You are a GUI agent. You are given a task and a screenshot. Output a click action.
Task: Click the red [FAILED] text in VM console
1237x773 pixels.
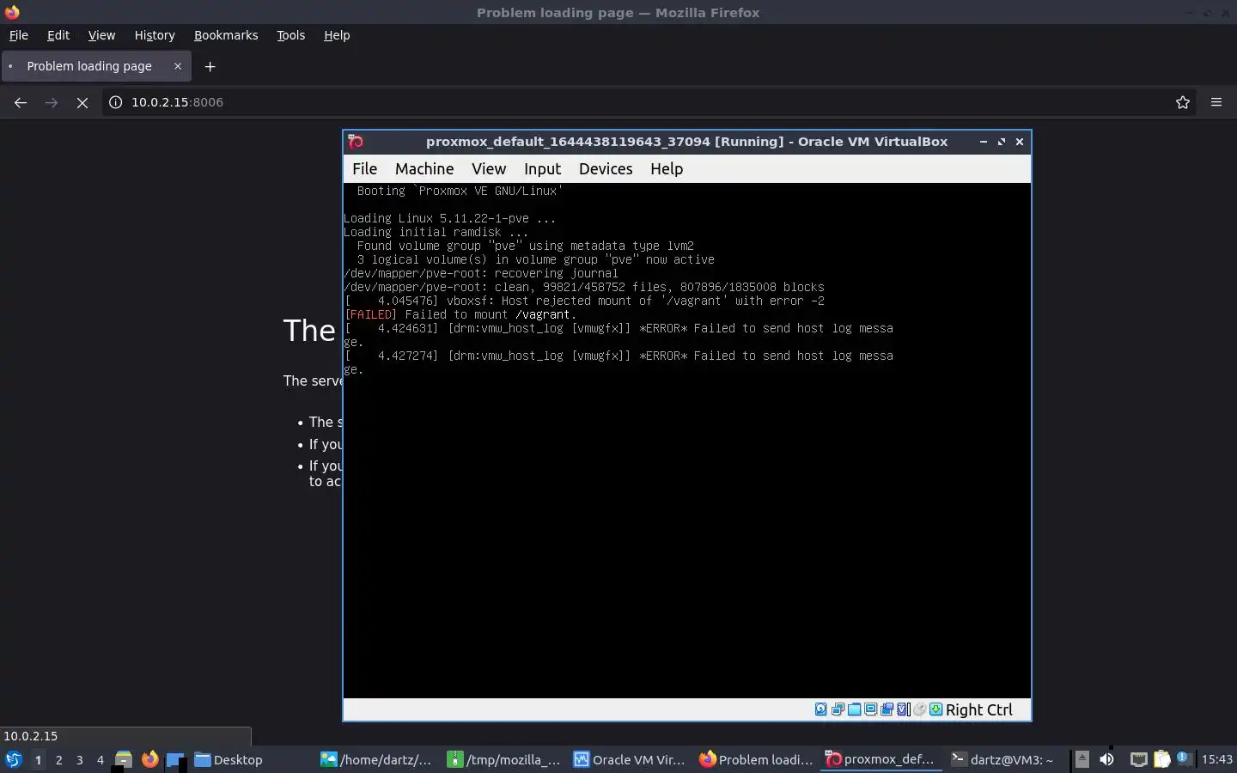pyautogui.click(x=370, y=314)
